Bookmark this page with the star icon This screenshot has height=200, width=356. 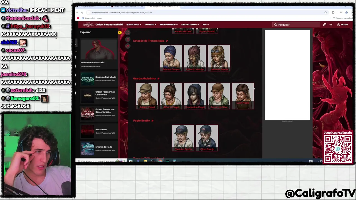pyautogui.click(x=325, y=12)
